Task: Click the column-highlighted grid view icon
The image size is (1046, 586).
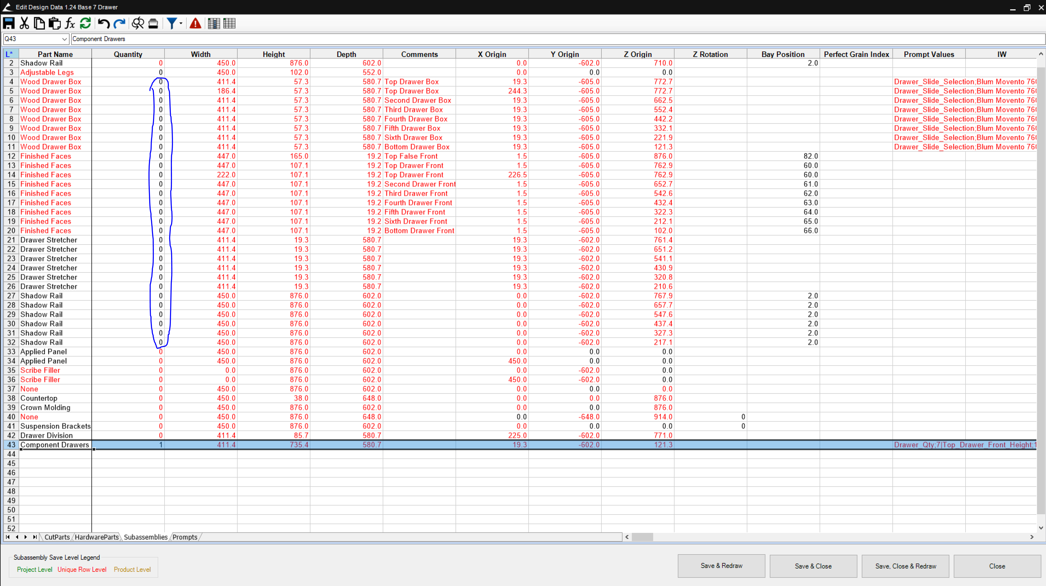Action: pyautogui.click(x=214, y=23)
